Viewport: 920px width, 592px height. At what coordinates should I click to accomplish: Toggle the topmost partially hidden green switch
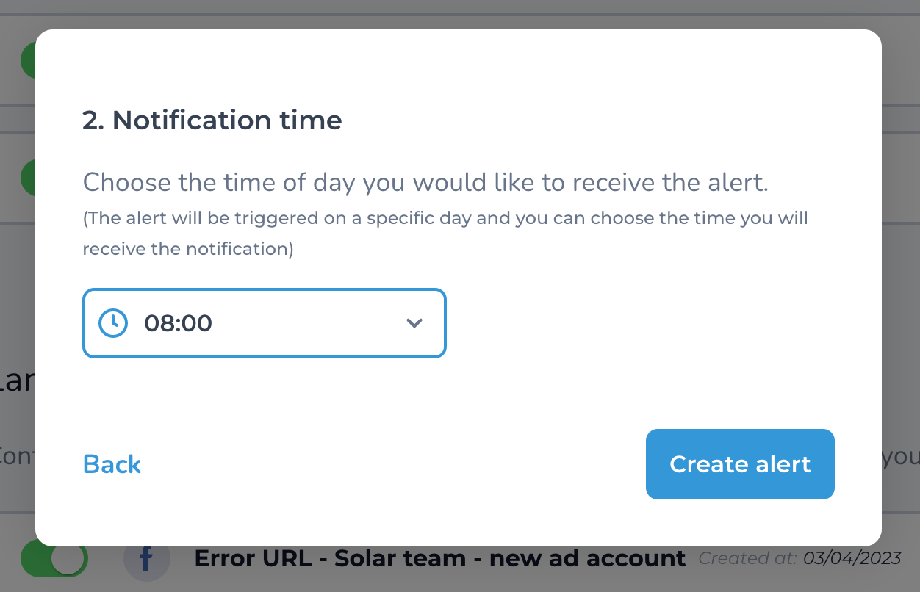28,60
